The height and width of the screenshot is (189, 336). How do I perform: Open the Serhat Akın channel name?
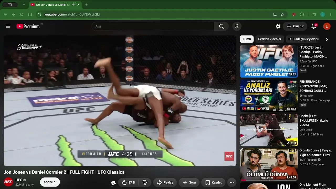click(306, 96)
